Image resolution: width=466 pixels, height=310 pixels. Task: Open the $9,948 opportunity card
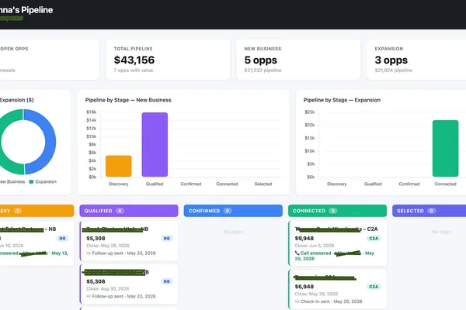pos(337,243)
